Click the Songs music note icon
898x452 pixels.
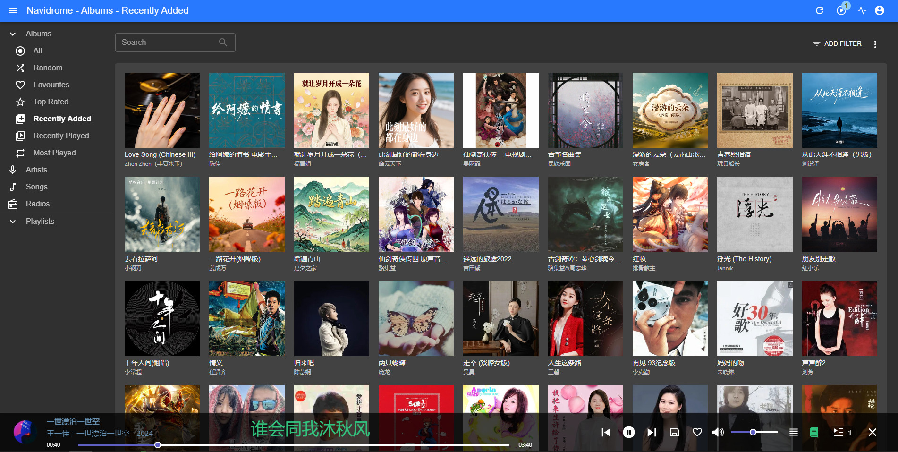13,187
